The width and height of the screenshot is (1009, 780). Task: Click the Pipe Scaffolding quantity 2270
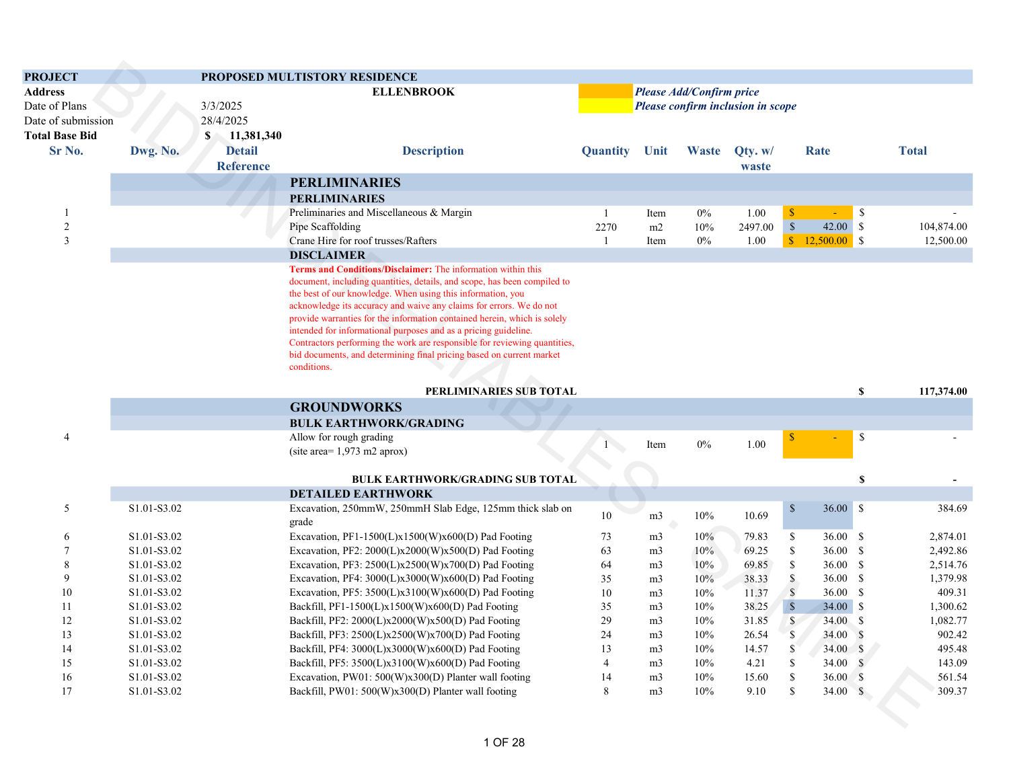coord(605,227)
